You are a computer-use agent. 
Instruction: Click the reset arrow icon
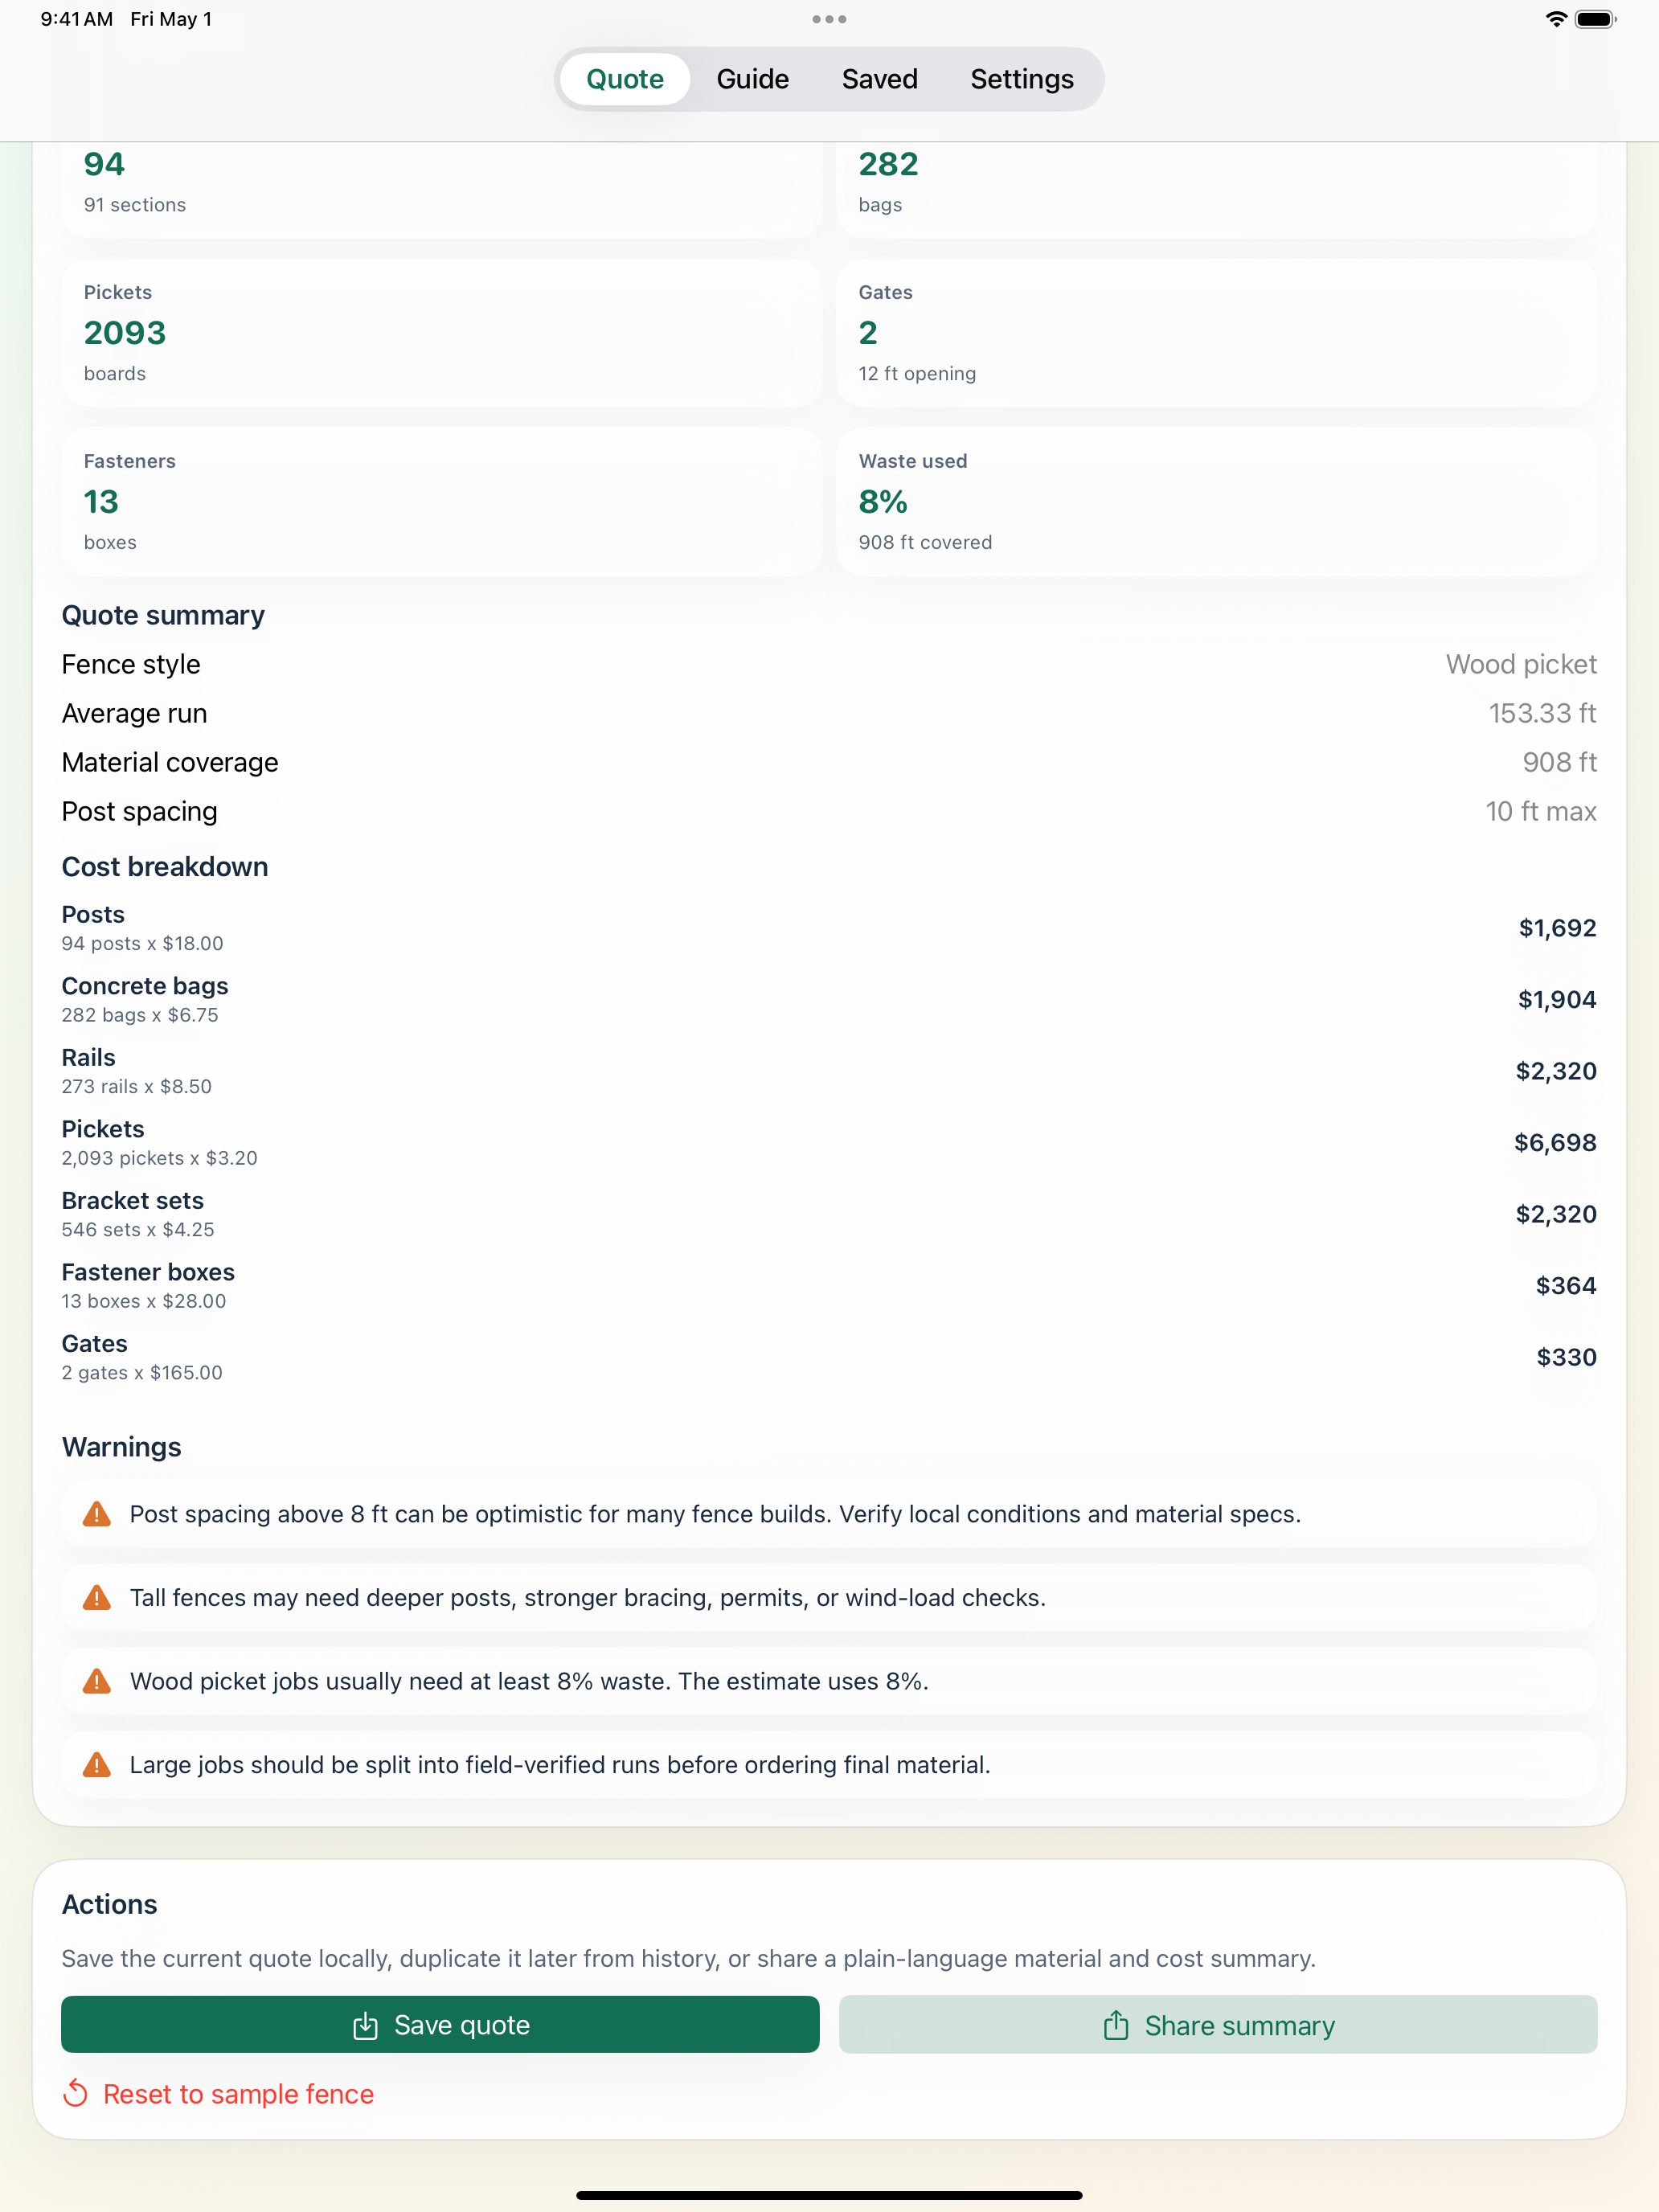click(76, 2093)
